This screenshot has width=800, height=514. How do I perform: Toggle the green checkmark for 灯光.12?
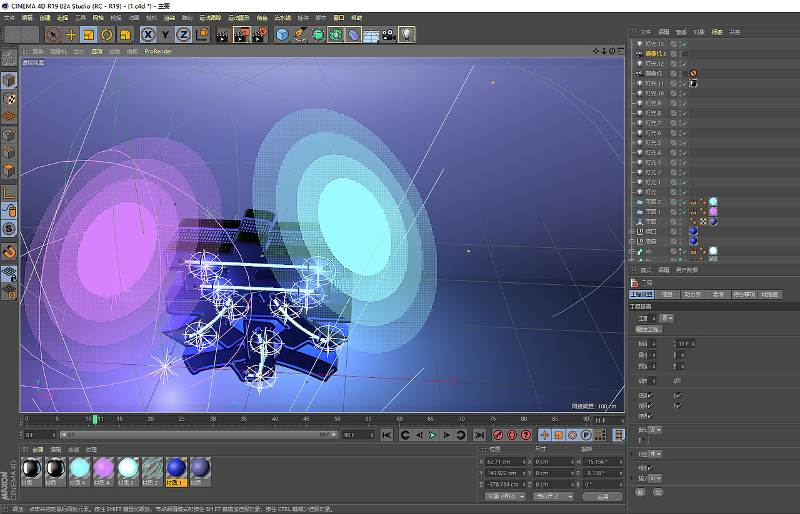(x=684, y=64)
